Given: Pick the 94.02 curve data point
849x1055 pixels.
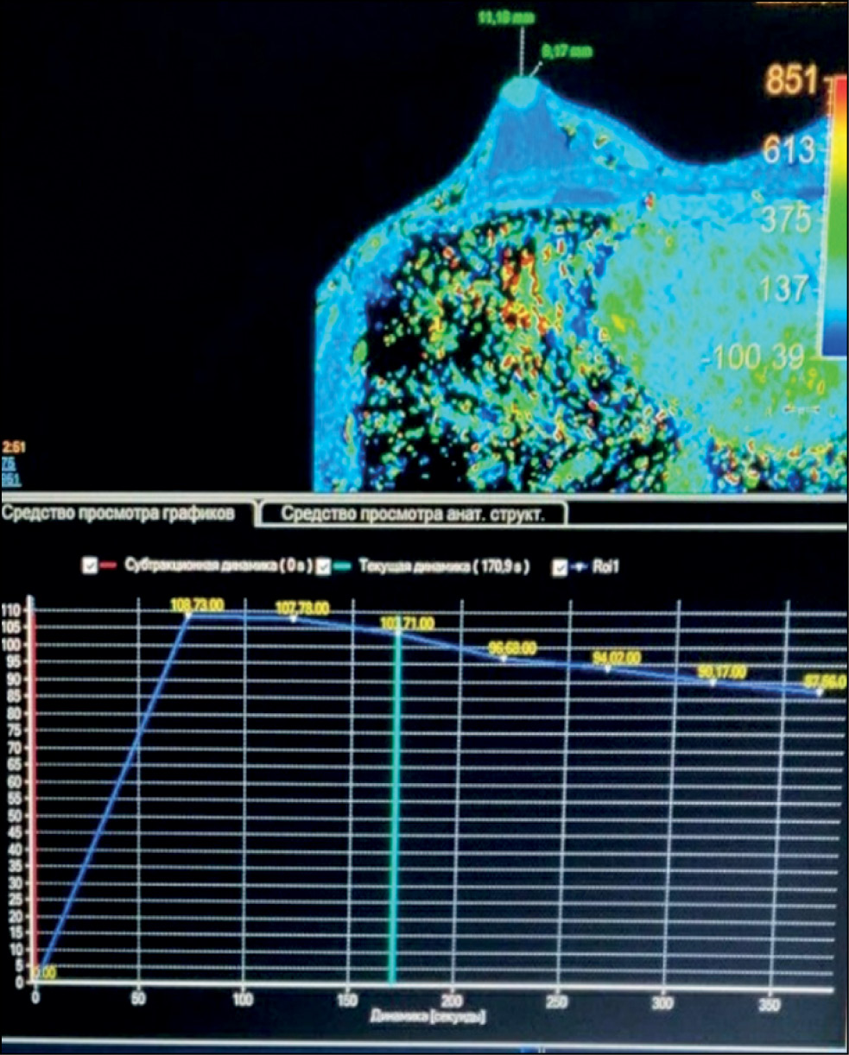Looking at the screenshot, I should pyautogui.click(x=609, y=669).
